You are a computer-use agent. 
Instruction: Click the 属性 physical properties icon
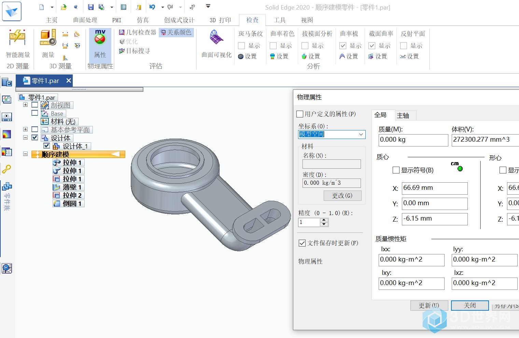pos(100,38)
